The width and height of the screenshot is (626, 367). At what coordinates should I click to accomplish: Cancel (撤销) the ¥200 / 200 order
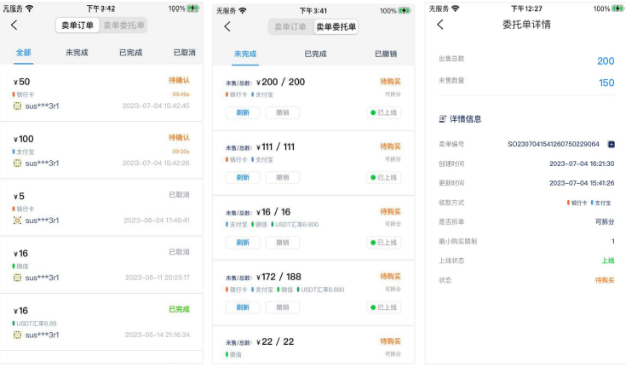pyautogui.click(x=282, y=112)
